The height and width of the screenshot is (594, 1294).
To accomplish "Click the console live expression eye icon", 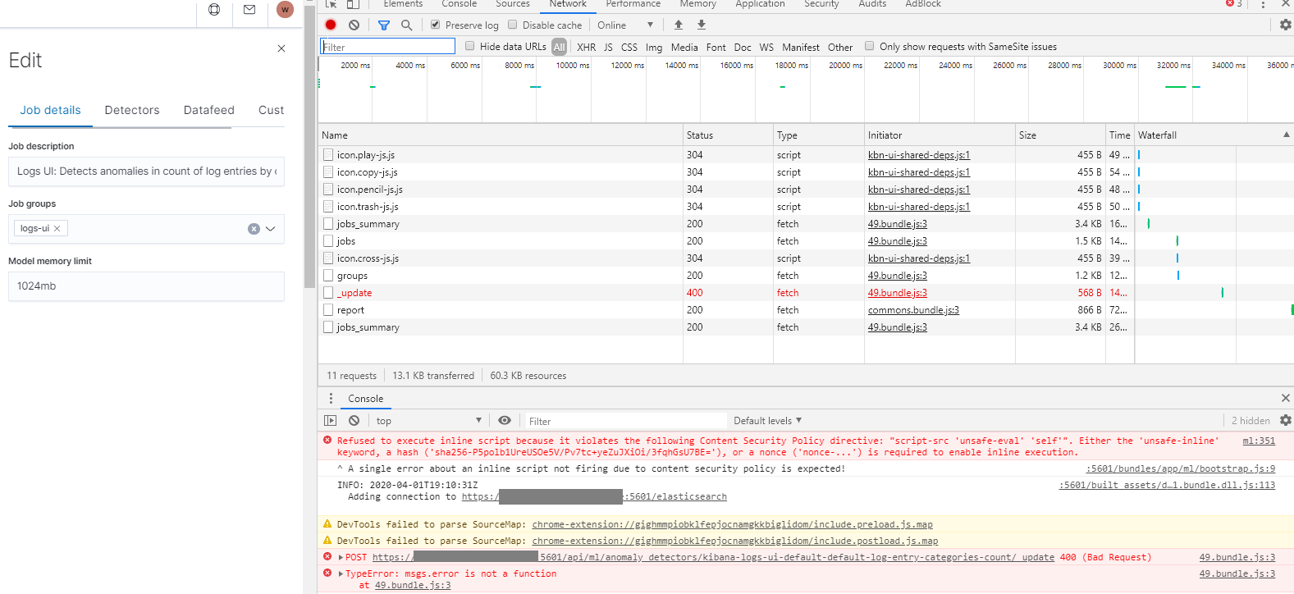I will pyautogui.click(x=505, y=420).
